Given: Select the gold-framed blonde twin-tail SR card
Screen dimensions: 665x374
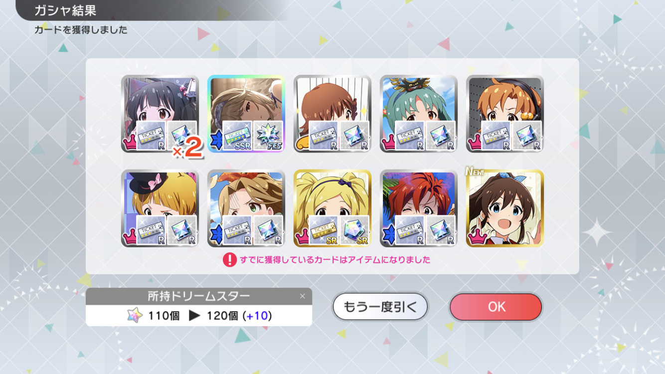Looking at the screenshot, I should [332, 208].
